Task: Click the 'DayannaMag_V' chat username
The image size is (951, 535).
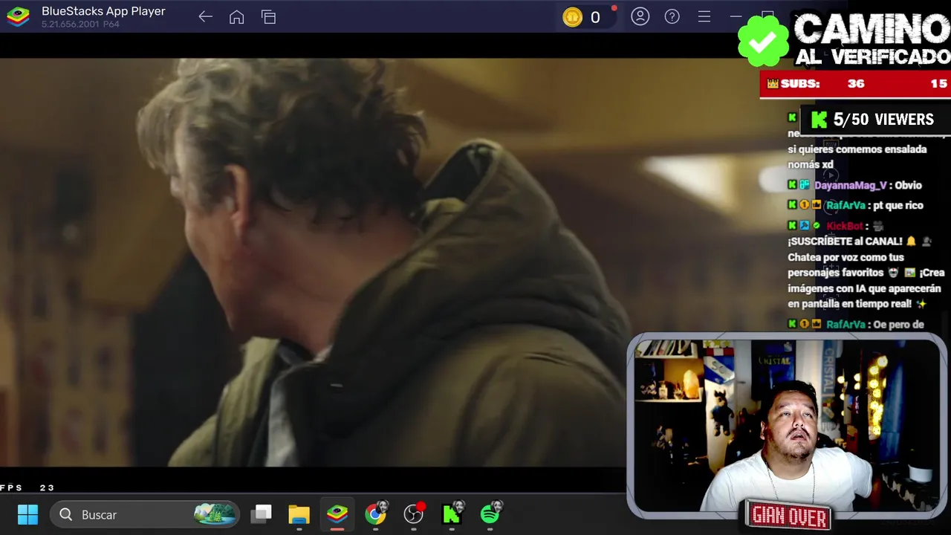Action: pyautogui.click(x=850, y=185)
